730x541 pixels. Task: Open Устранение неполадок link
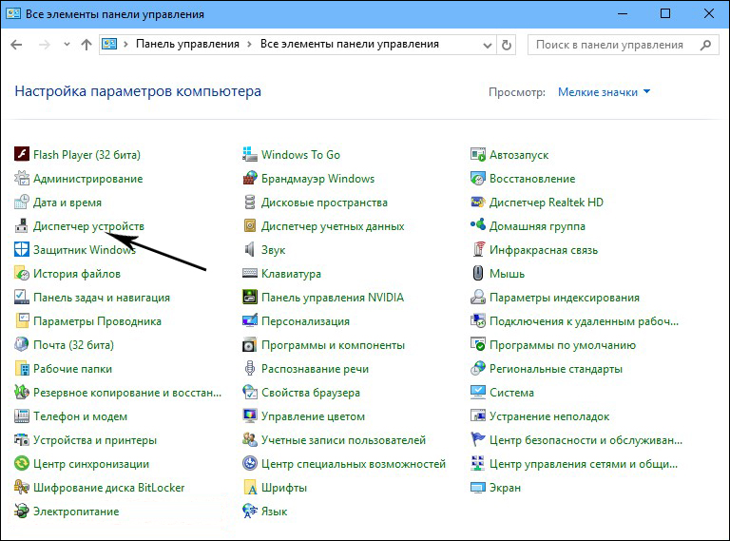549,416
